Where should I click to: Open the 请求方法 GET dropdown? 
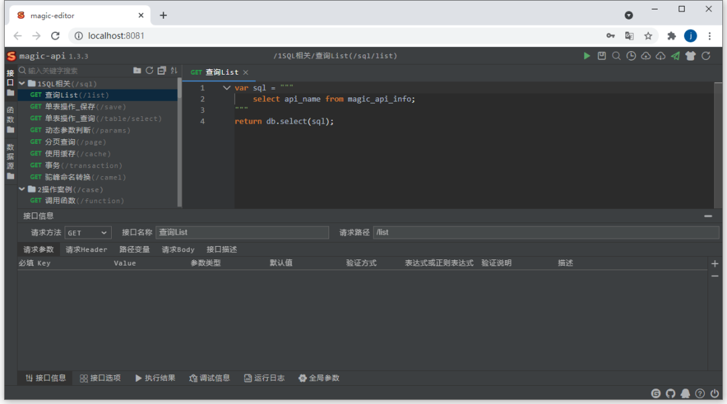click(88, 232)
